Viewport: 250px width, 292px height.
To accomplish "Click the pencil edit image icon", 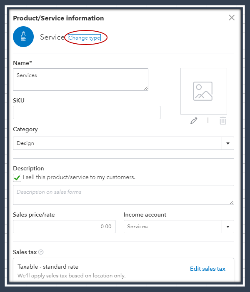I will point(194,121).
